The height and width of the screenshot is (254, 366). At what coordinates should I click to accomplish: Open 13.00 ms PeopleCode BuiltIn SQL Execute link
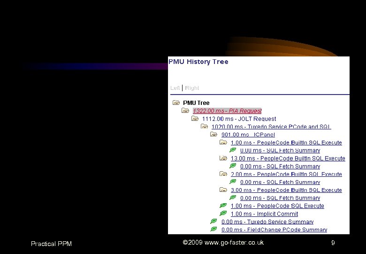(288, 159)
